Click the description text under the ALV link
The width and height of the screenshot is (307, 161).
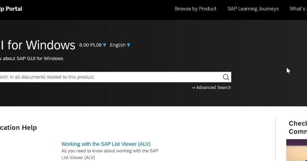[x=110, y=154]
